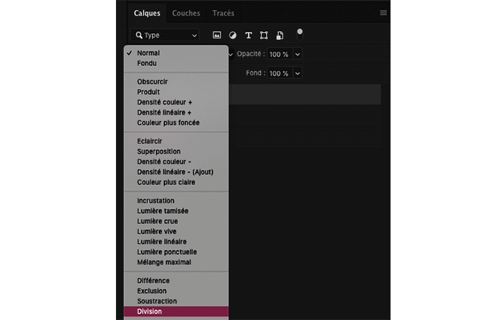Select the Soustraction blend mode

point(176,301)
